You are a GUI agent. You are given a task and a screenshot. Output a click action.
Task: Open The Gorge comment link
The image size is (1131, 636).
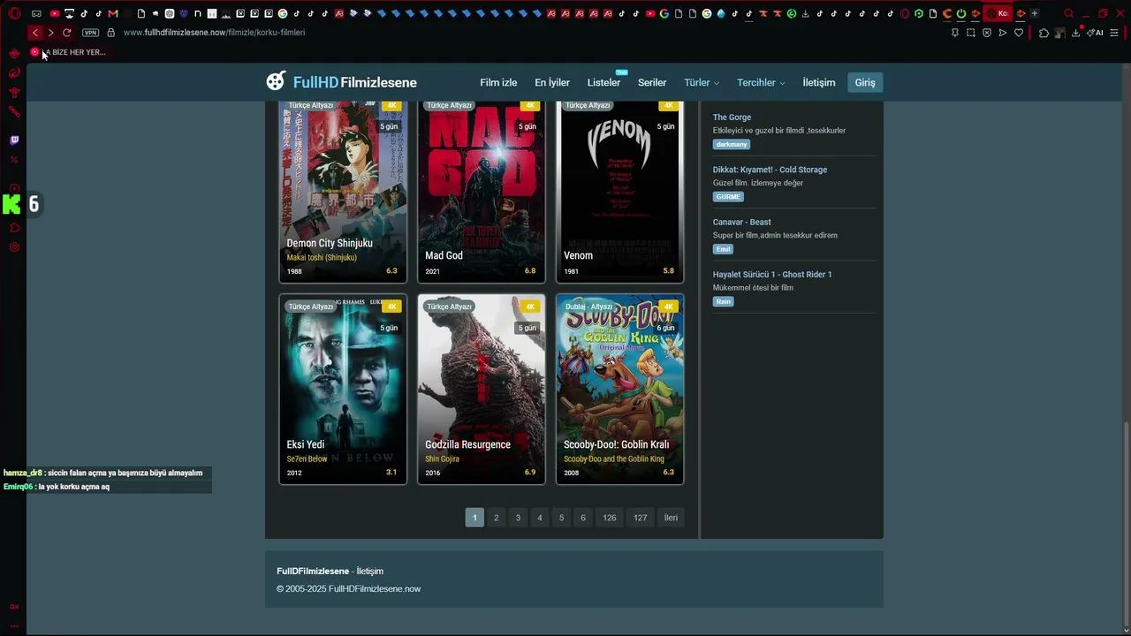[732, 117]
